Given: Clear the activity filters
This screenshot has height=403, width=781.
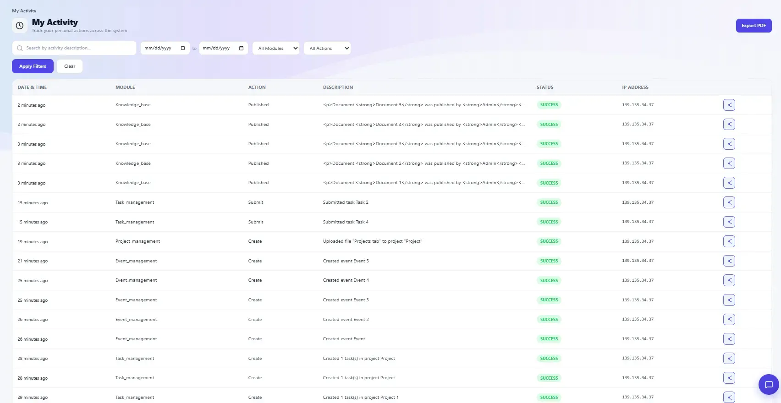Looking at the screenshot, I should click(70, 66).
